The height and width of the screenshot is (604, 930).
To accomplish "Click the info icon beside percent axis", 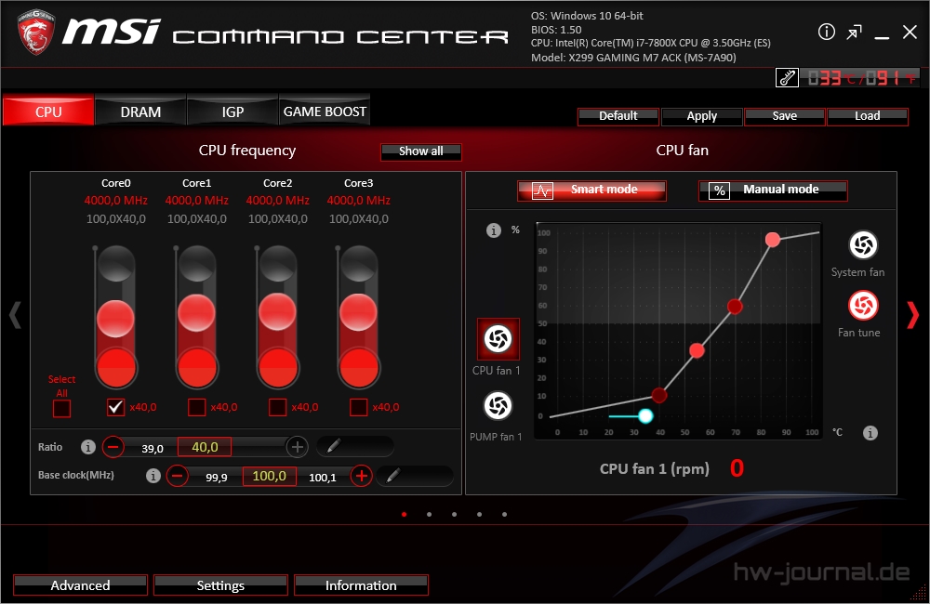I will [x=494, y=230].
